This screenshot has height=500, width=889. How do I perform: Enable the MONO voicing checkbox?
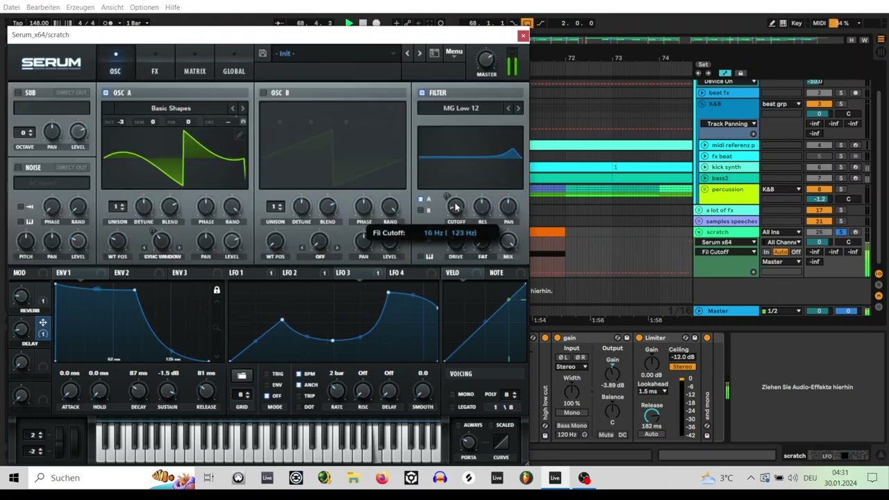pyautogui.click(x=452, y=394)
